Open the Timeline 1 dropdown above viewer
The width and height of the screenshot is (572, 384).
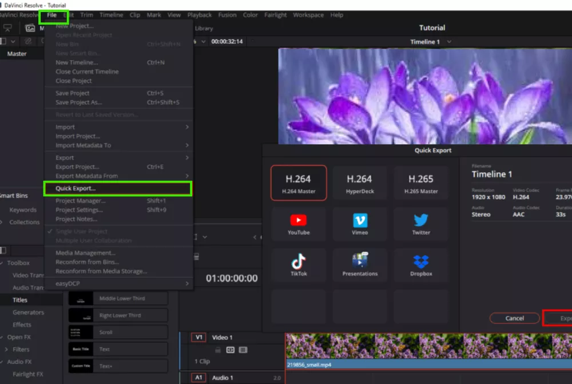coord(449,42)
